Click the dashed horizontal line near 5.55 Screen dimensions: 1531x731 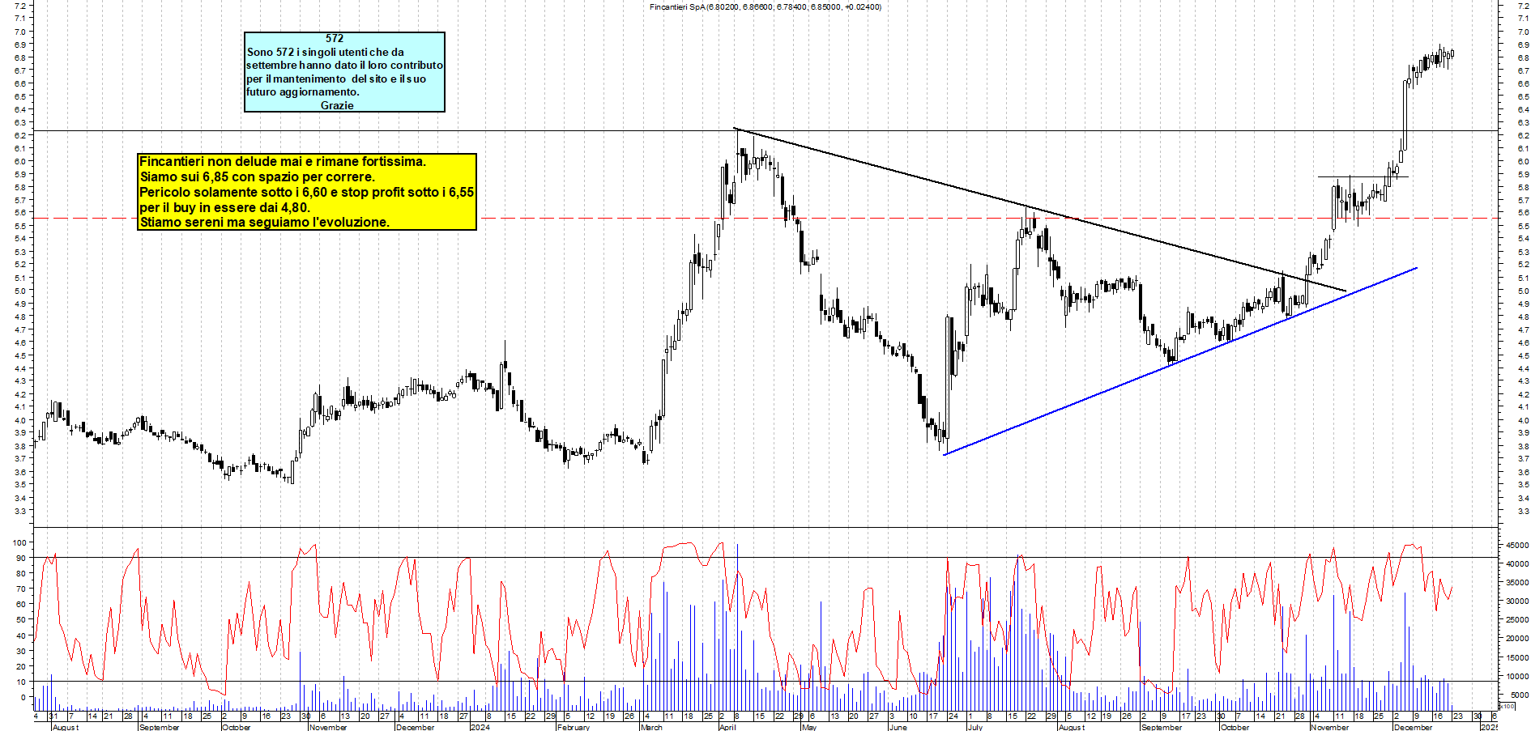(x=765, y=218)
